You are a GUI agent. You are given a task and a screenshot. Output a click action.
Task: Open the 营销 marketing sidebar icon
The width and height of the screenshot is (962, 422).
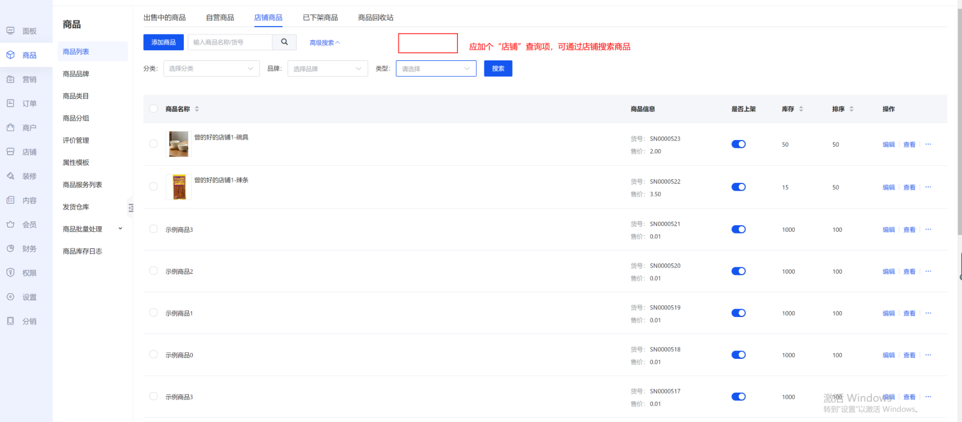11,79
